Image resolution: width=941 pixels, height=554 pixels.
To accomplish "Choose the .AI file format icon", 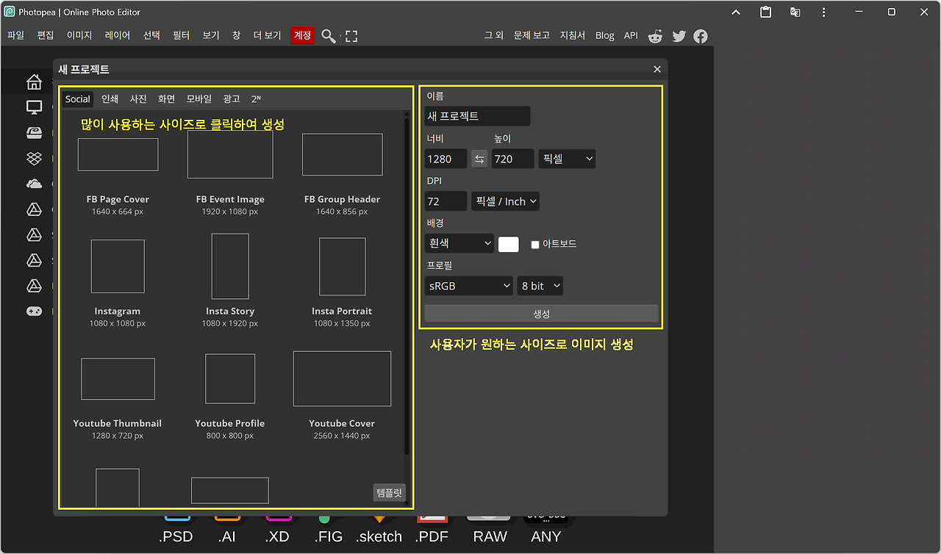I will [227, 530].
